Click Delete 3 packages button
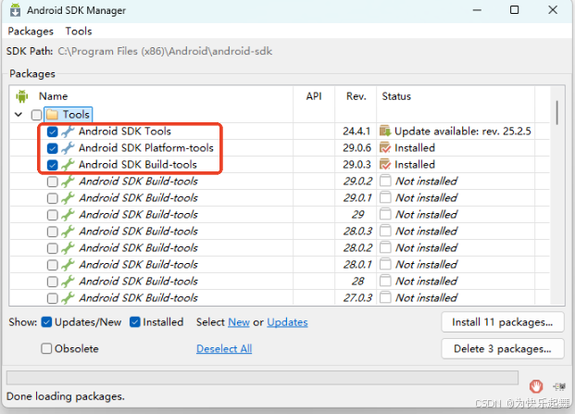Viewport: 575px width, 414px height. coord(503,349)
